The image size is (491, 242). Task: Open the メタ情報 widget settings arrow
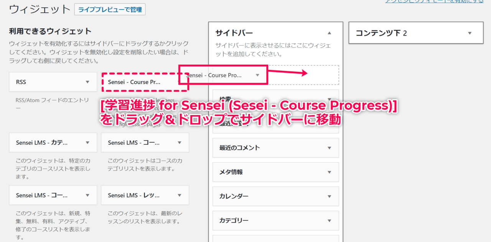click(x=329, y=172)
